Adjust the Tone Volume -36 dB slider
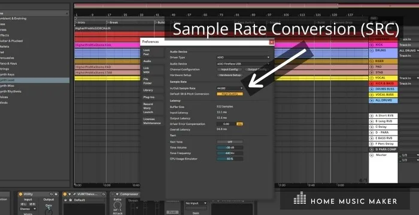The height and width of the screenshot is (215, 419). (x=230, y=148)
